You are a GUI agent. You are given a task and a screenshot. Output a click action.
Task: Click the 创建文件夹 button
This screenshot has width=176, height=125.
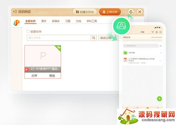pyautogui.click(x=85, y=12)
